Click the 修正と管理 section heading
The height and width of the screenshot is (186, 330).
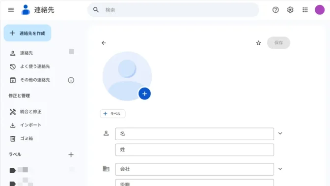coord(19,96)
